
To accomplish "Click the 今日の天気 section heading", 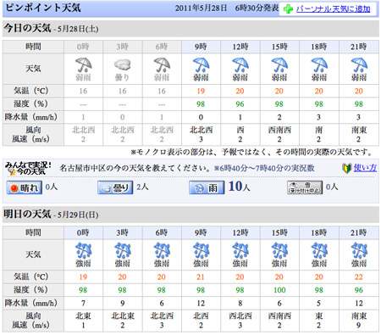I will pos(27,28).
